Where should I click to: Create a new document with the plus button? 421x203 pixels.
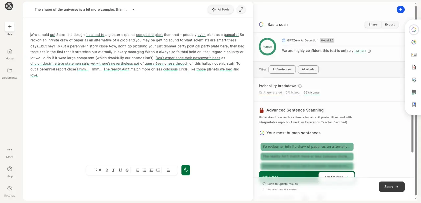(10, 27)
